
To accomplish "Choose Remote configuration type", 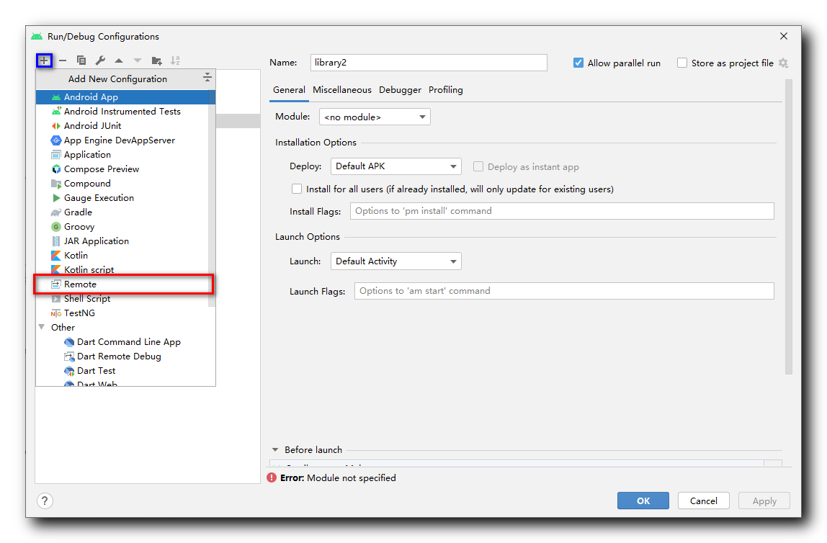I will click(125, 284).
